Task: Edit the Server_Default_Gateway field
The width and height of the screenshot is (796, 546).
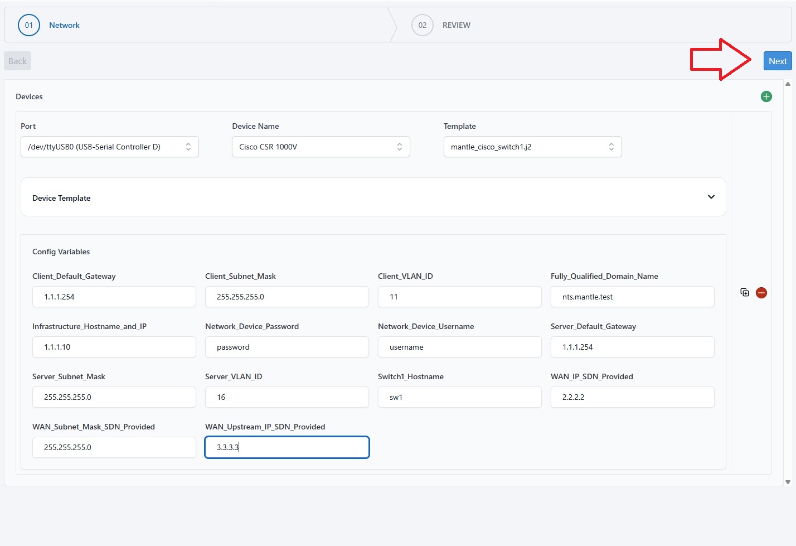Action: tap(633, 347)
